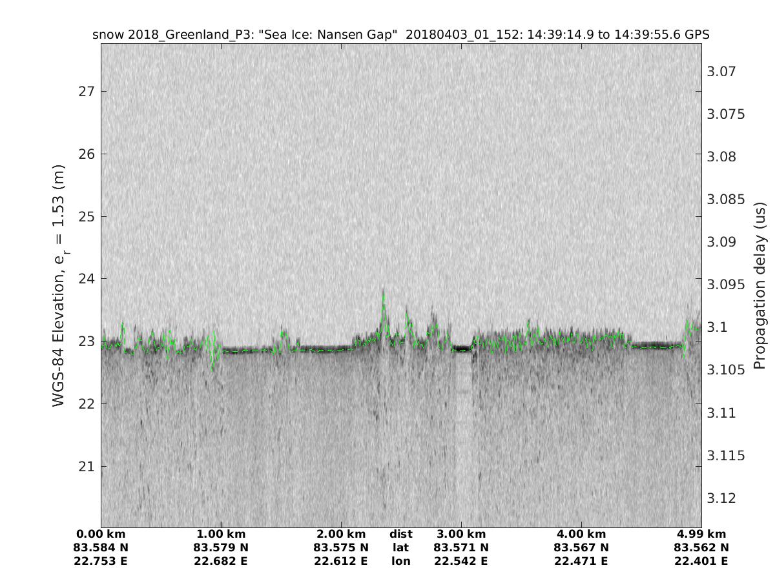Click the tallest green surface peak
This screenshot has height=581, width=775.
tap(383, 296)
